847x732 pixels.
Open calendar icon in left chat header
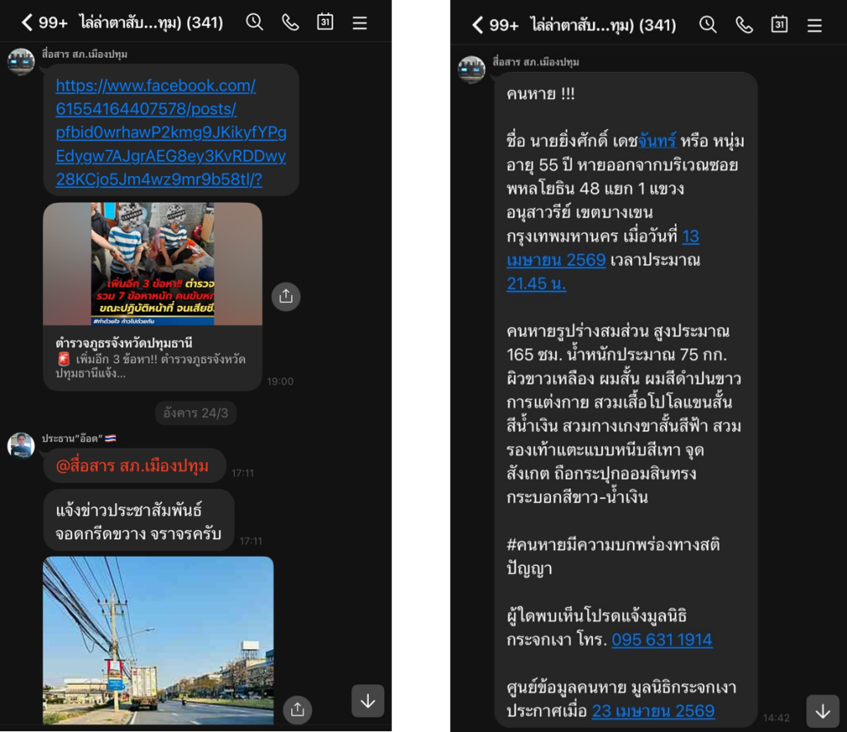click(x=324, y=22)
